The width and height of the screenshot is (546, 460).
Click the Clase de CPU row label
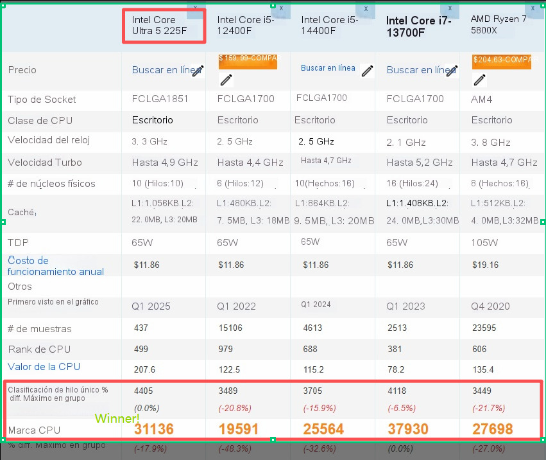tap(40, 121)
